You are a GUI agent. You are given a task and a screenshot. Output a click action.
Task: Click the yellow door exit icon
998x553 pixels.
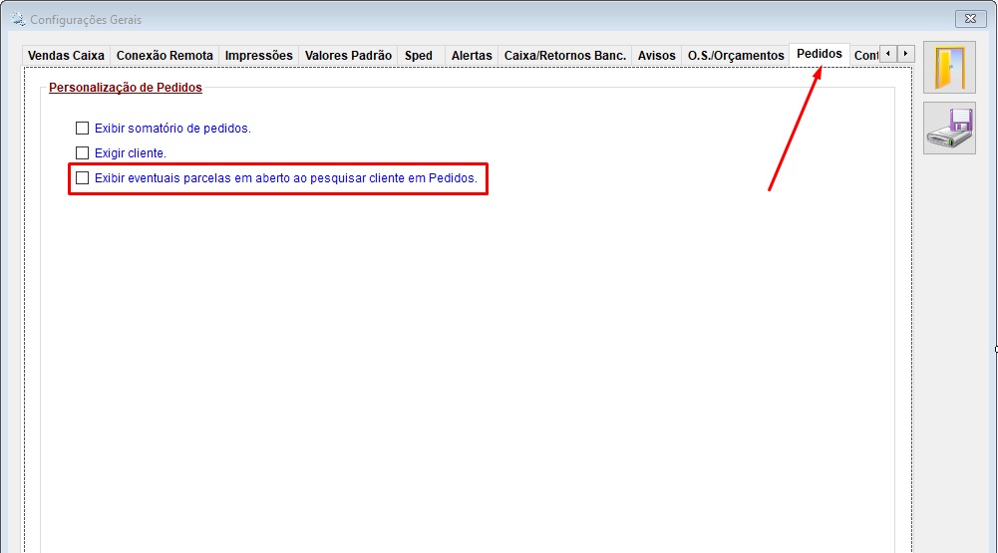(x=949, y=68)
